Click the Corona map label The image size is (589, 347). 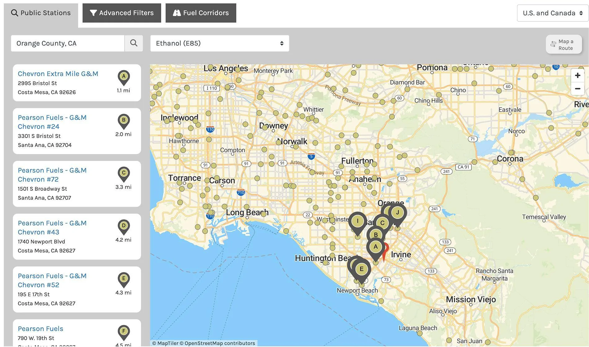click(x=510, y=159)
